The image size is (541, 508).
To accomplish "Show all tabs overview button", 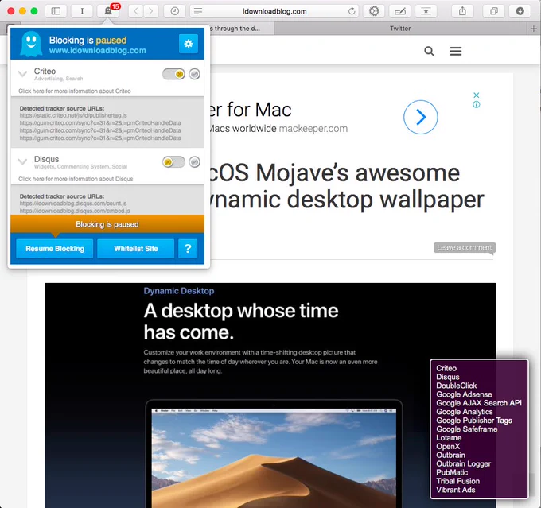I will point(494,11).
